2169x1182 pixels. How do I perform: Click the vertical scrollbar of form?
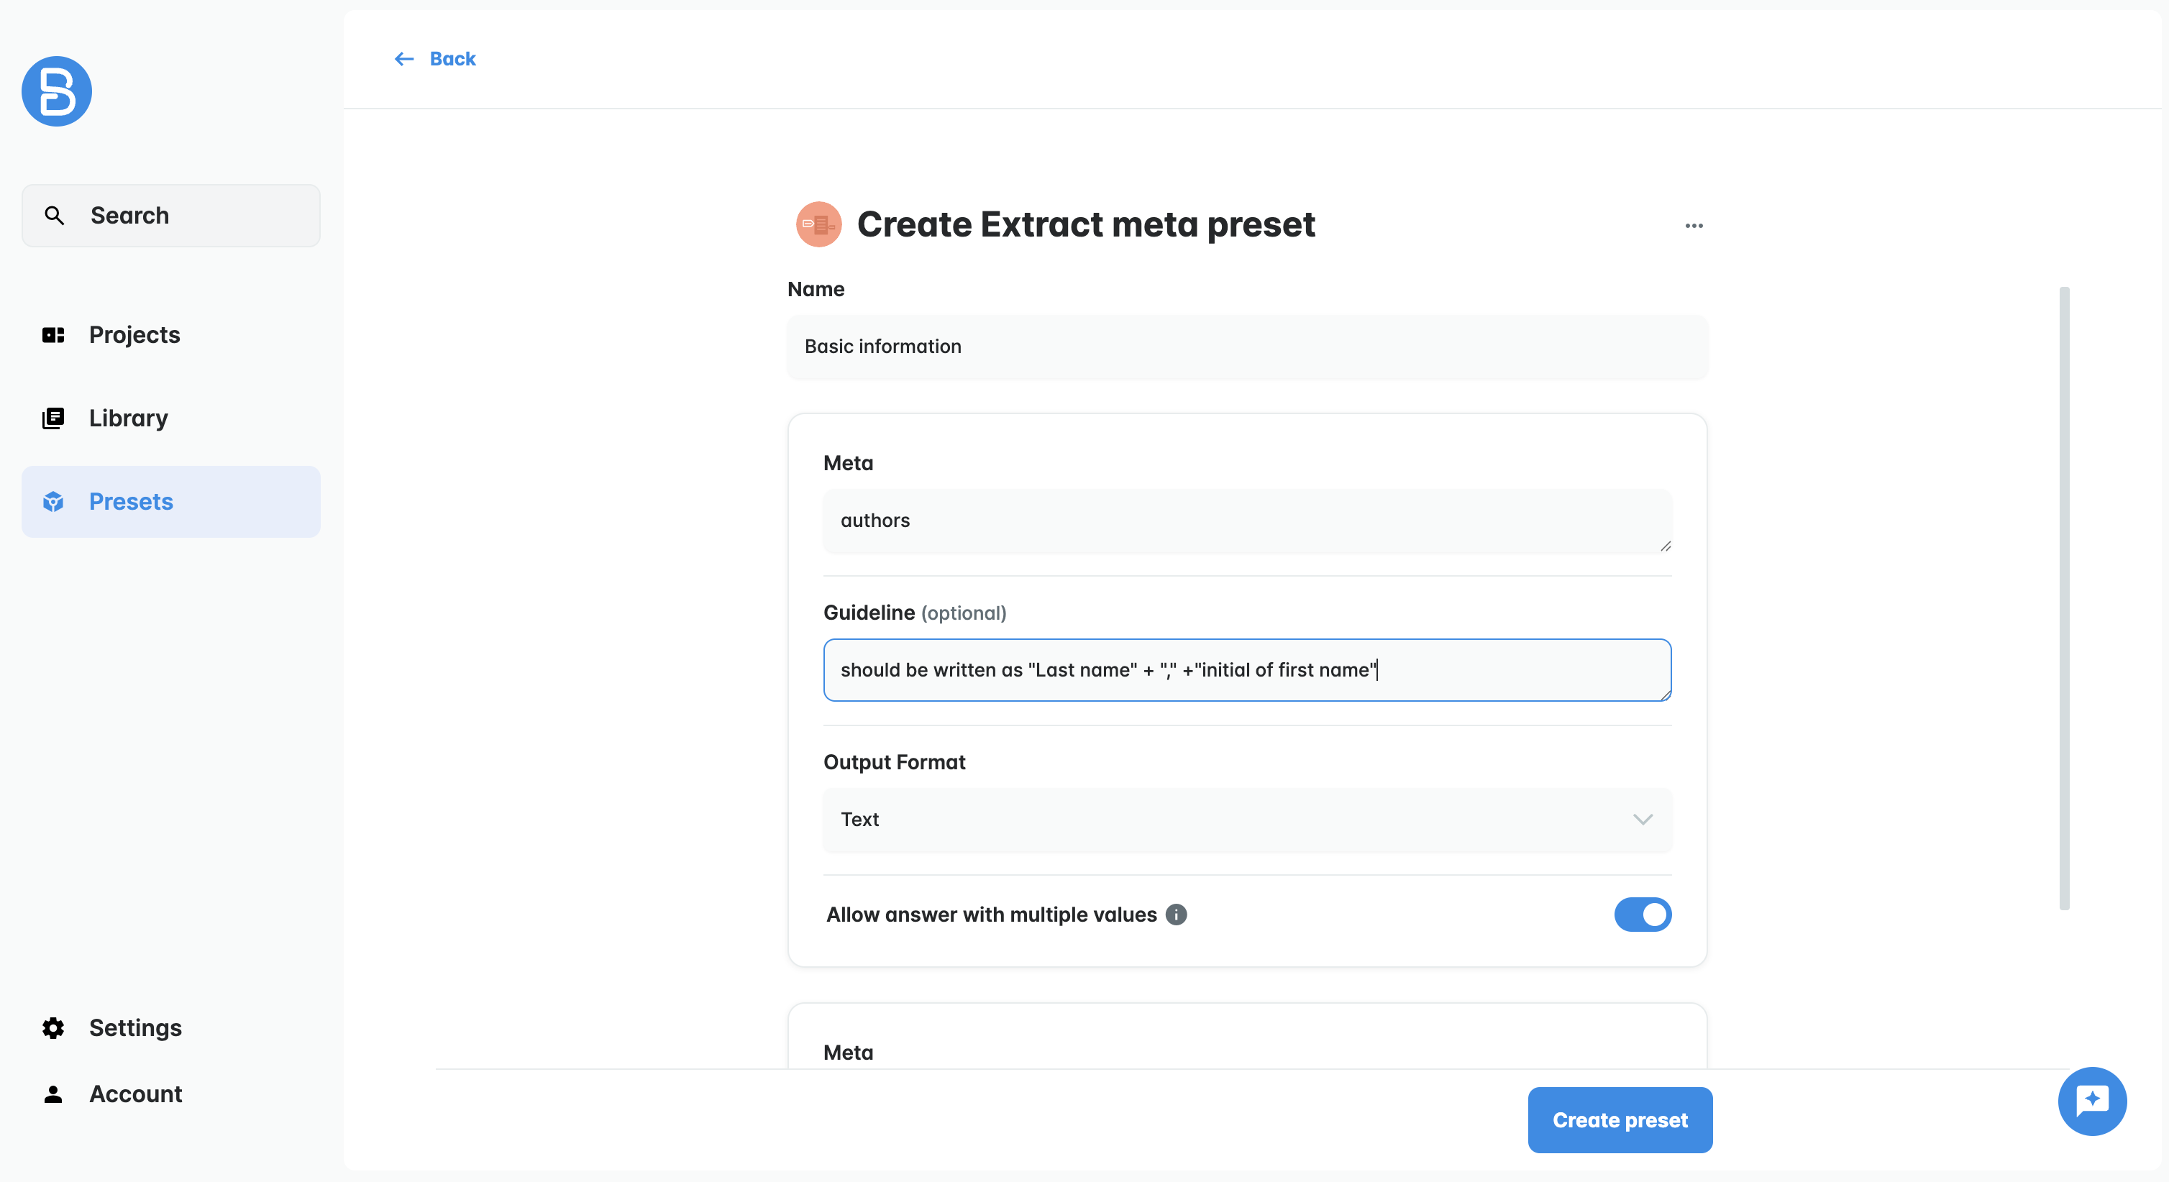tap(2064, 597)
